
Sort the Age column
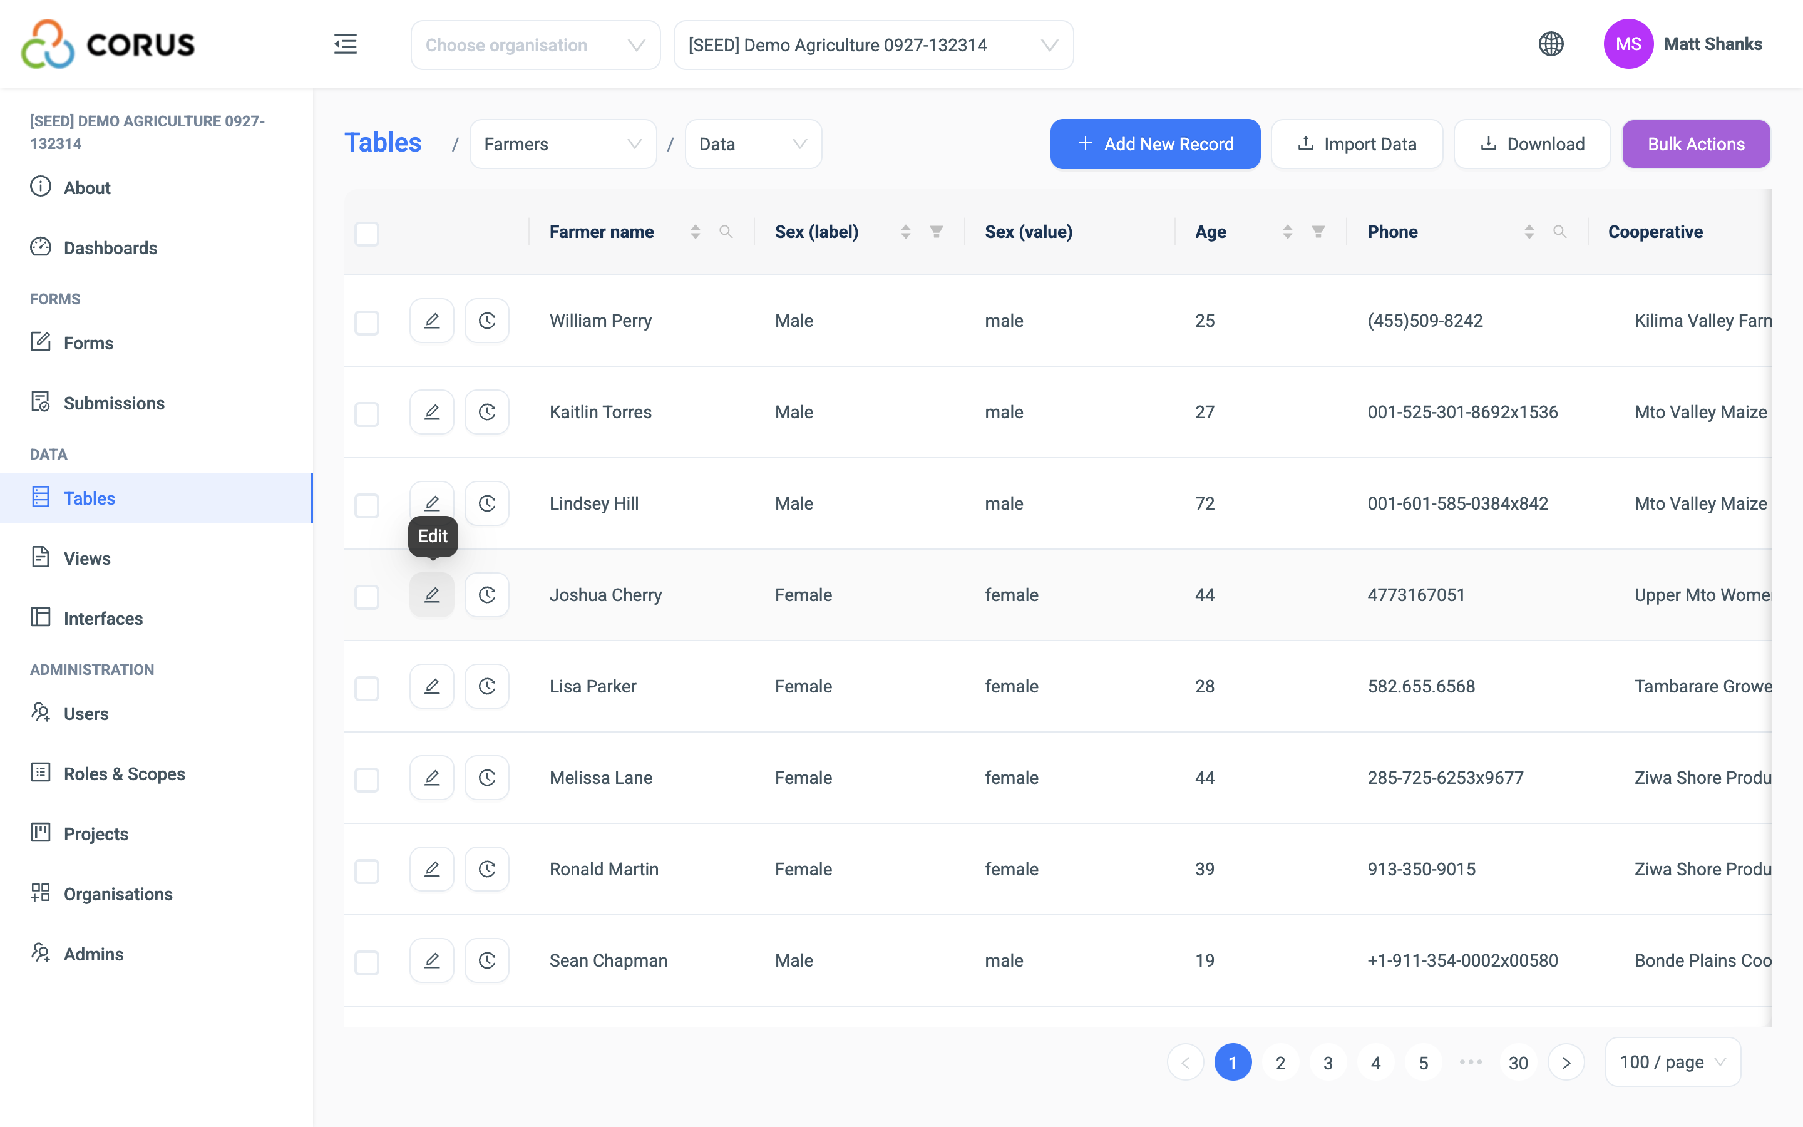click(x=1287, y=232)
